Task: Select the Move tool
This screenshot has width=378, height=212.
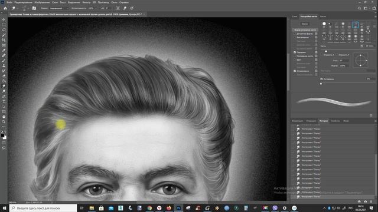Action: coord(4,19)
